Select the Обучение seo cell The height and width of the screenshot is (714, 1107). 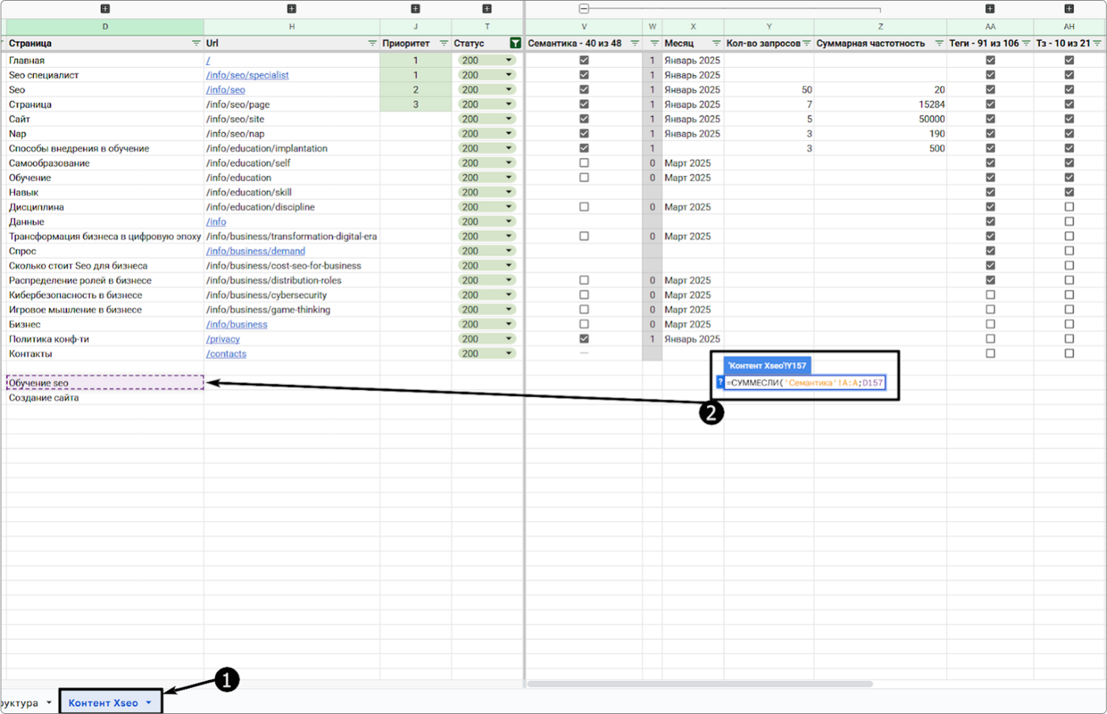[105, 383]
